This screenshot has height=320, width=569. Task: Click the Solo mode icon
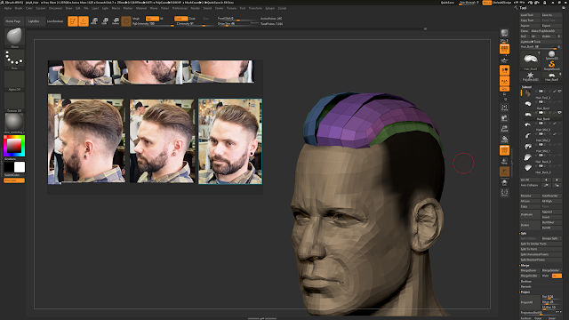point(504,182)
